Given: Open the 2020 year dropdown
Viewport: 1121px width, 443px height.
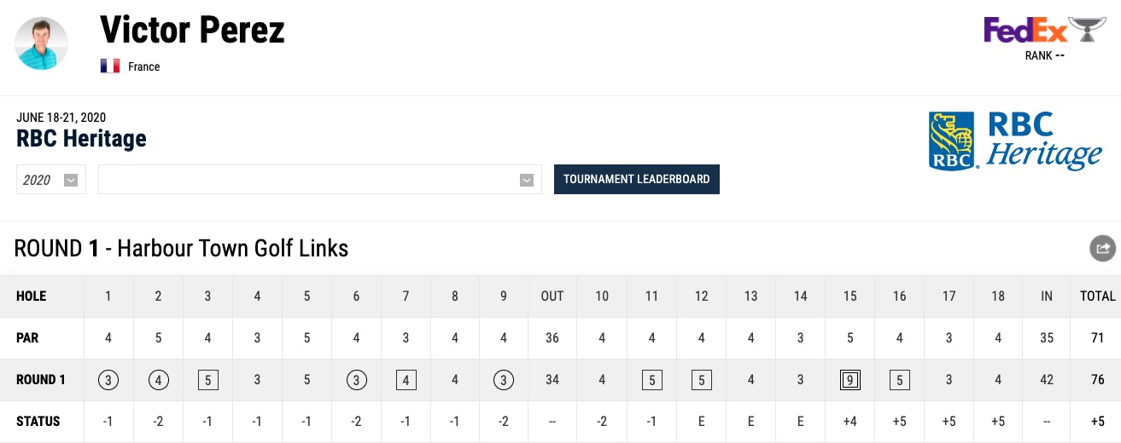Looking at the screenshot, I should click(51, 180).
